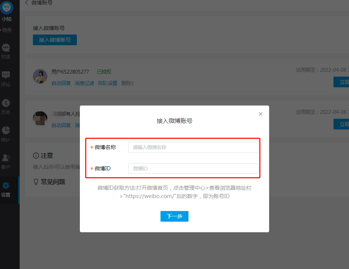
Task: Open the 设置 settings gear icon
Action: pos(6,186)
